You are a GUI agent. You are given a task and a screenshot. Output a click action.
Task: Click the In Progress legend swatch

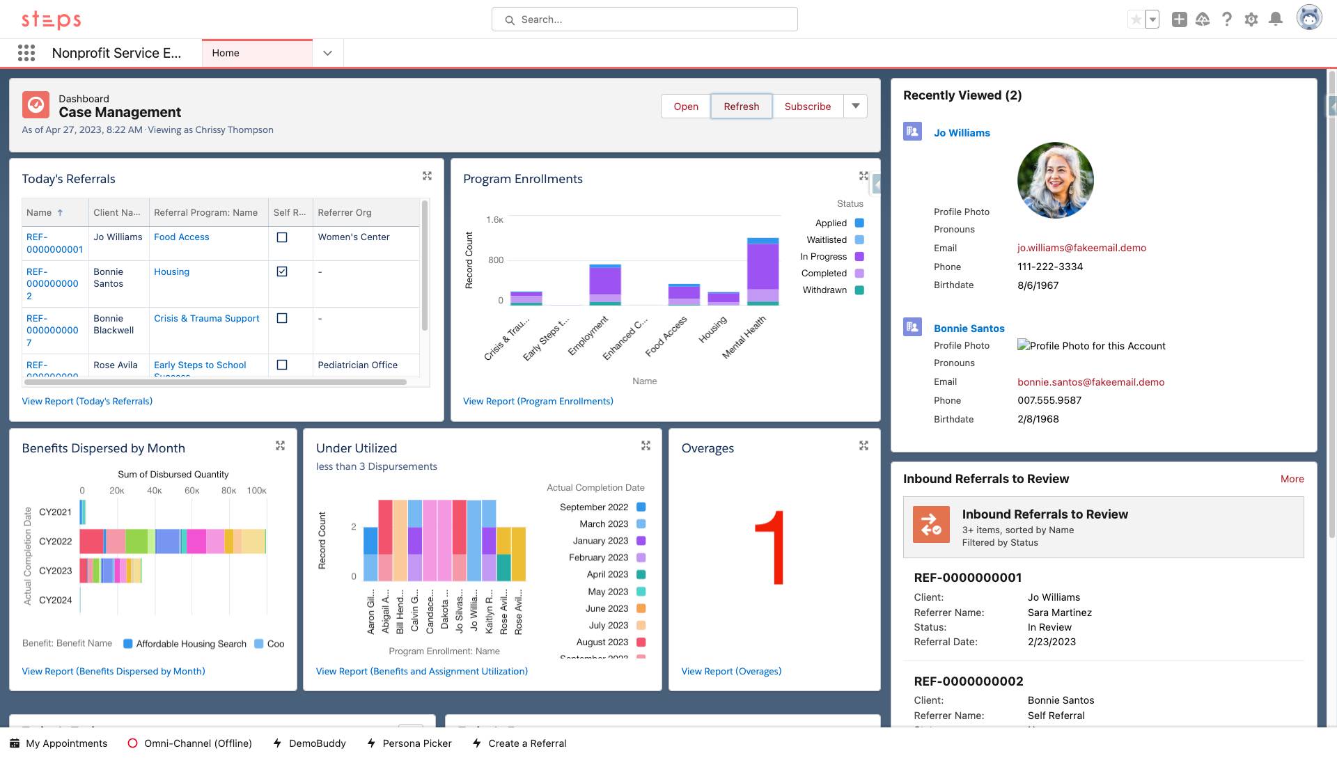click(859, 256)
